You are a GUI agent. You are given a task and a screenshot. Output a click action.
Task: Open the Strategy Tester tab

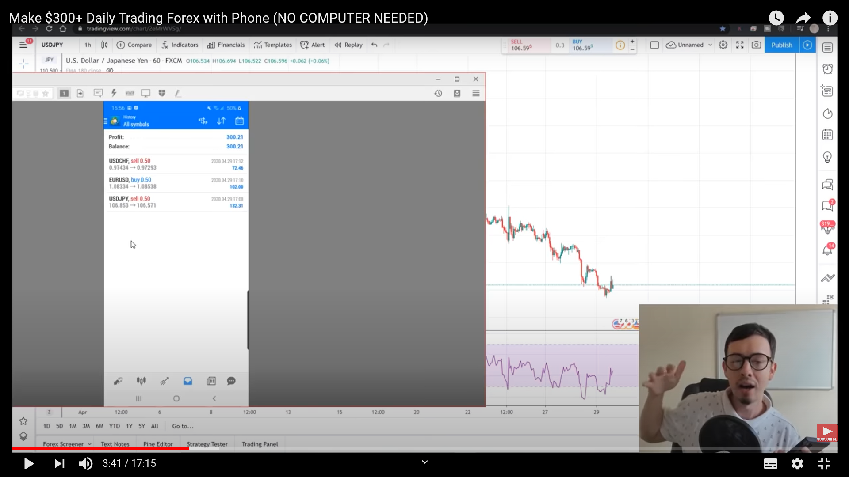point(207,444)
